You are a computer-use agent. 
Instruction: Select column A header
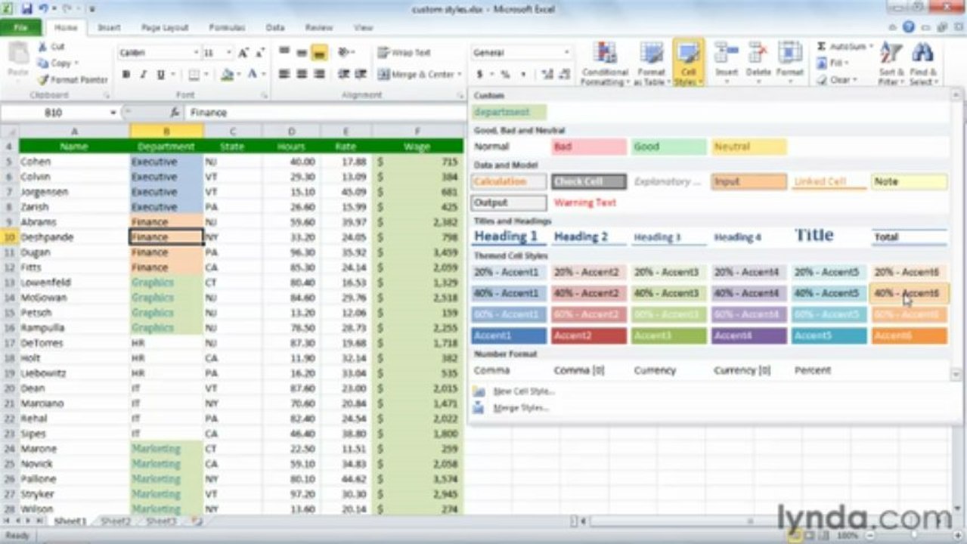(74, 131)
